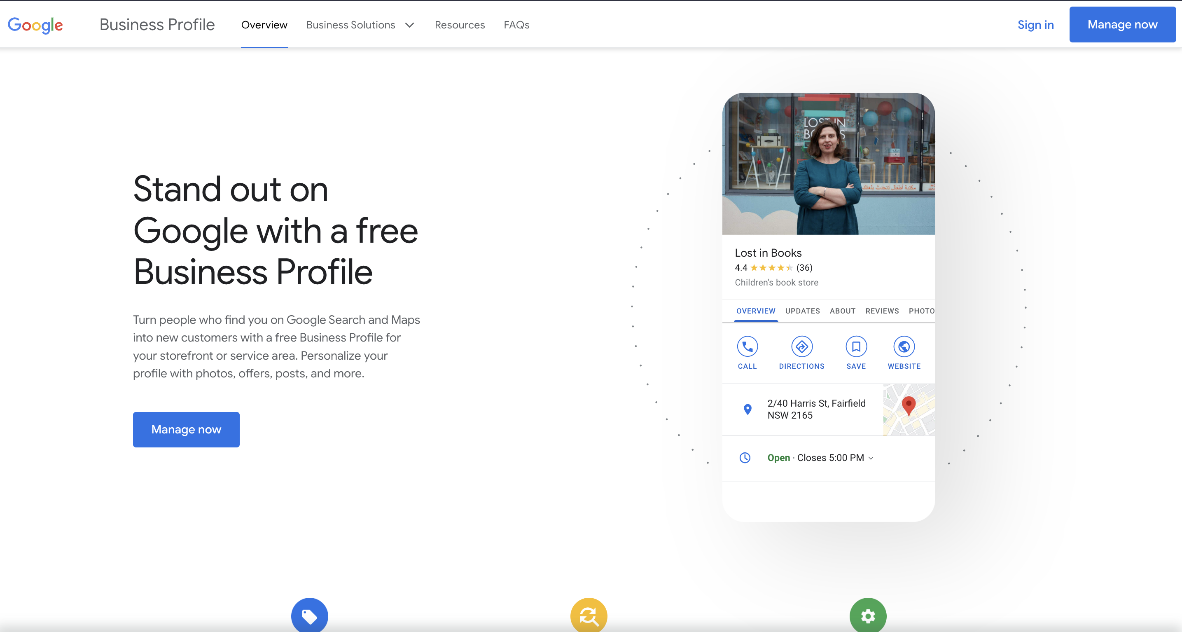The height and width of the screenshot is (632, 1182).
Task: Click the Sign in link
Action: (x=1035, y=25)
